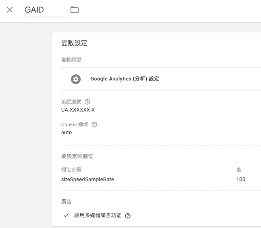261x228 pixels.
Task: Close the GAID variable editor
Action: [x=10, y=10]
